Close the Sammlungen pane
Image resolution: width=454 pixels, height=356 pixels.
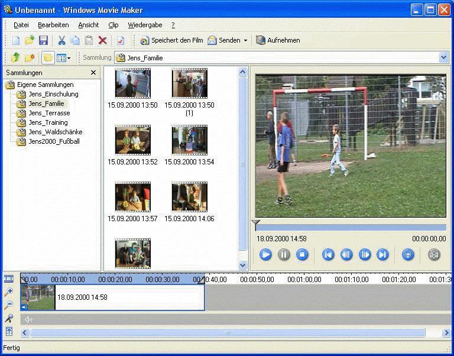93,72
